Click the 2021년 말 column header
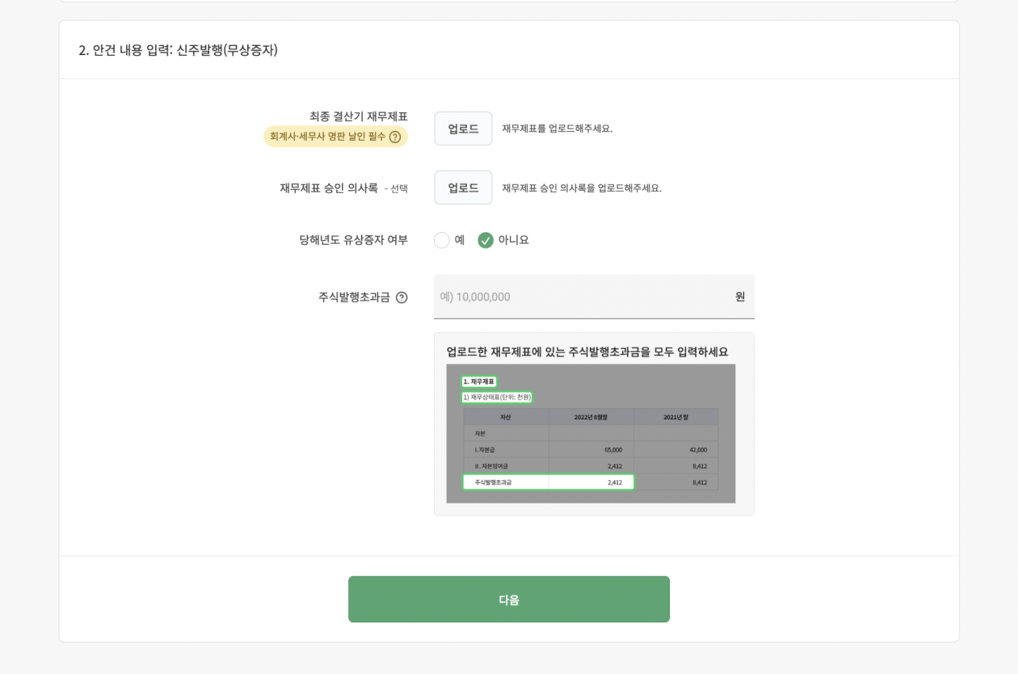 pos(676,416)
